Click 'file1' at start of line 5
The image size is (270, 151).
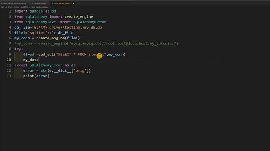(20, 33)
